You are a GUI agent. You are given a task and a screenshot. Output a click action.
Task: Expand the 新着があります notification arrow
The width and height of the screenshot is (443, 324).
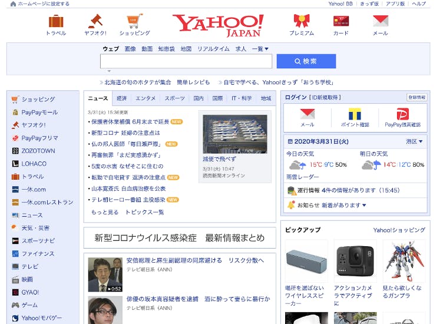(364, 206)
